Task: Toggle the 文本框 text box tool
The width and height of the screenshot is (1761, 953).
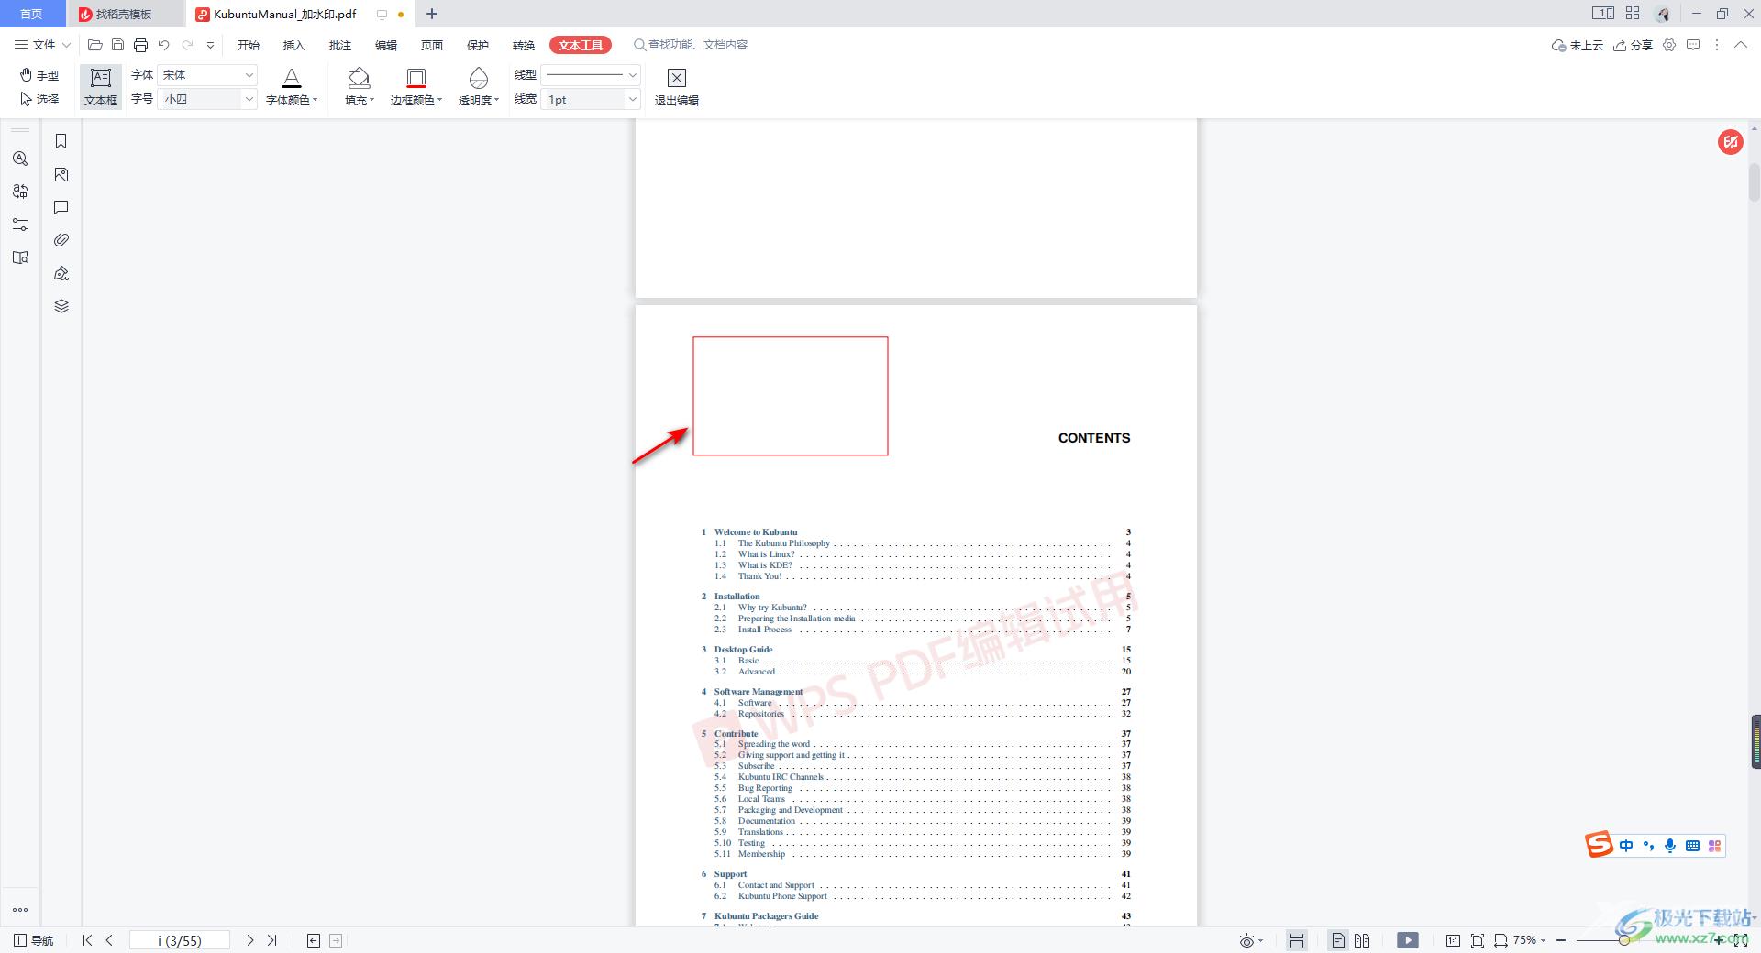Action: [101, 87]
